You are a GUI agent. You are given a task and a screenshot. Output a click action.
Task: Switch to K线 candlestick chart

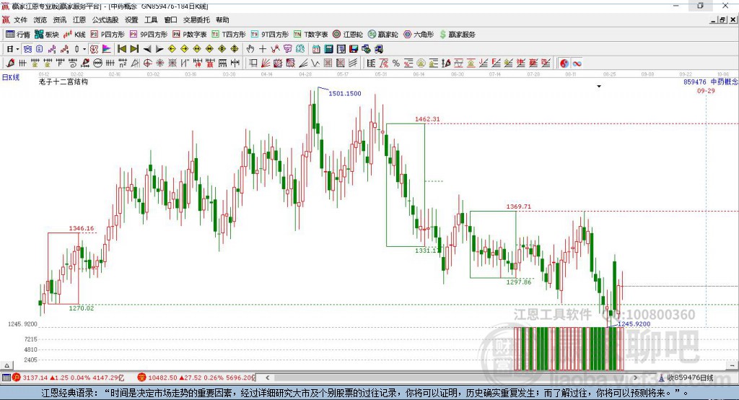(74, 35)
